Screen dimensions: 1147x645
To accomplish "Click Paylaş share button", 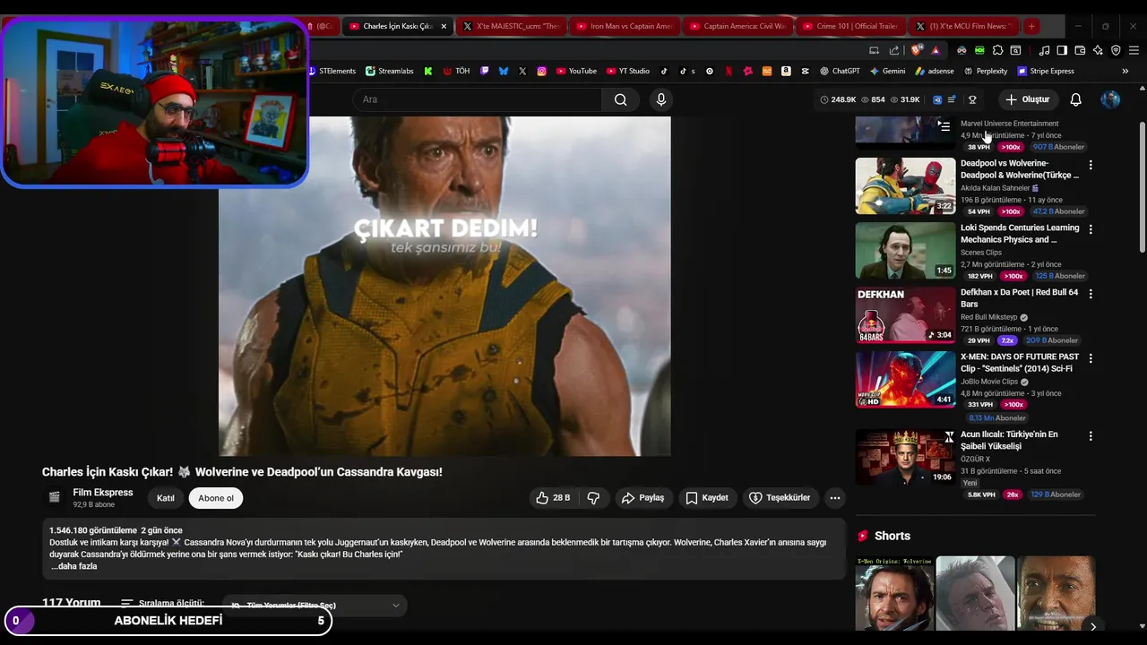I will (643, 498).
